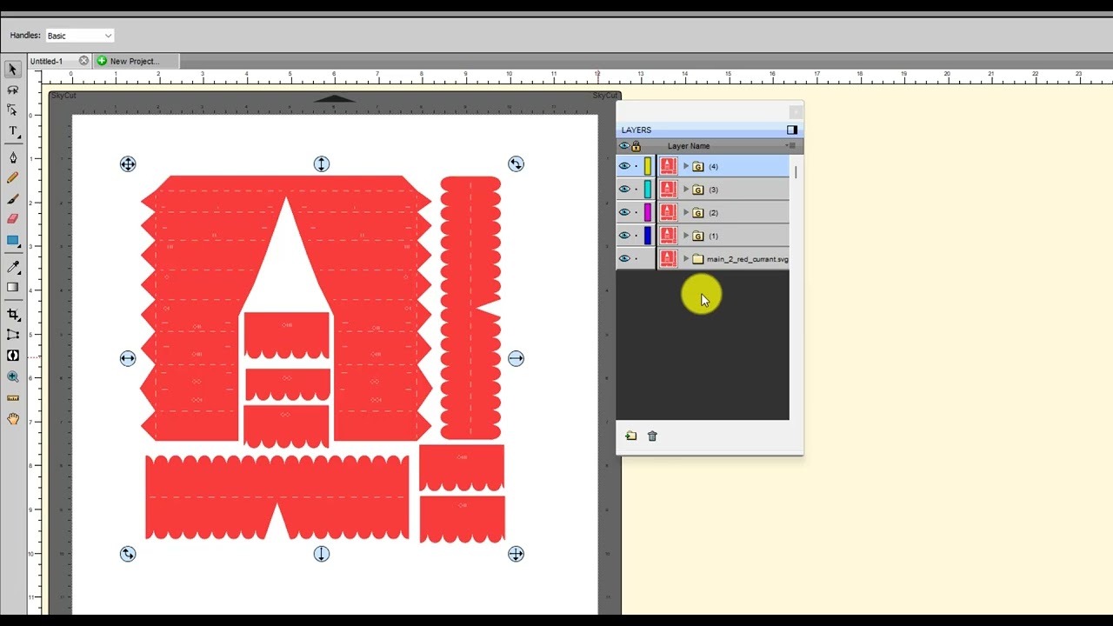Viewport: 1113px width, 626px height.
Task: Click thumbnail of layer (3)
Action: [668, 190]
